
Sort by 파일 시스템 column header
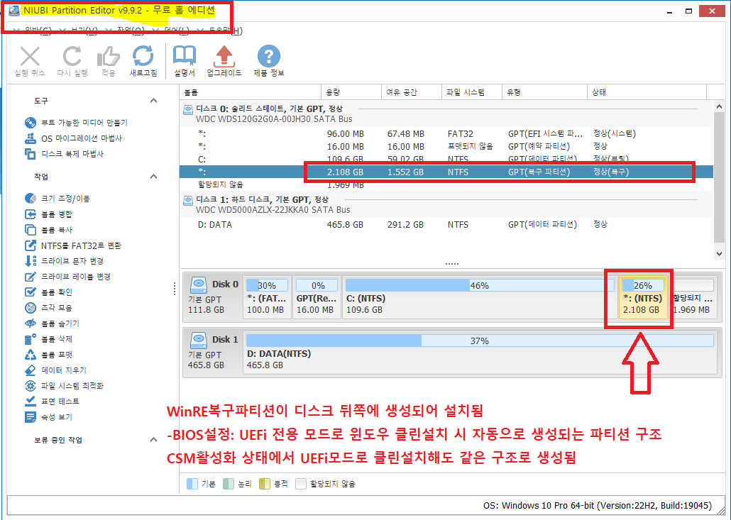point(472,92)
